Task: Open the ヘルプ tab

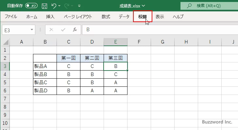Action: (178, 17)
